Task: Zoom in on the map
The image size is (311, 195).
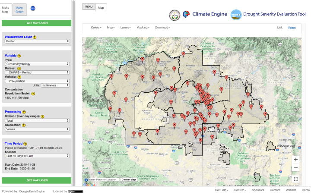Action: click(295, 159)
